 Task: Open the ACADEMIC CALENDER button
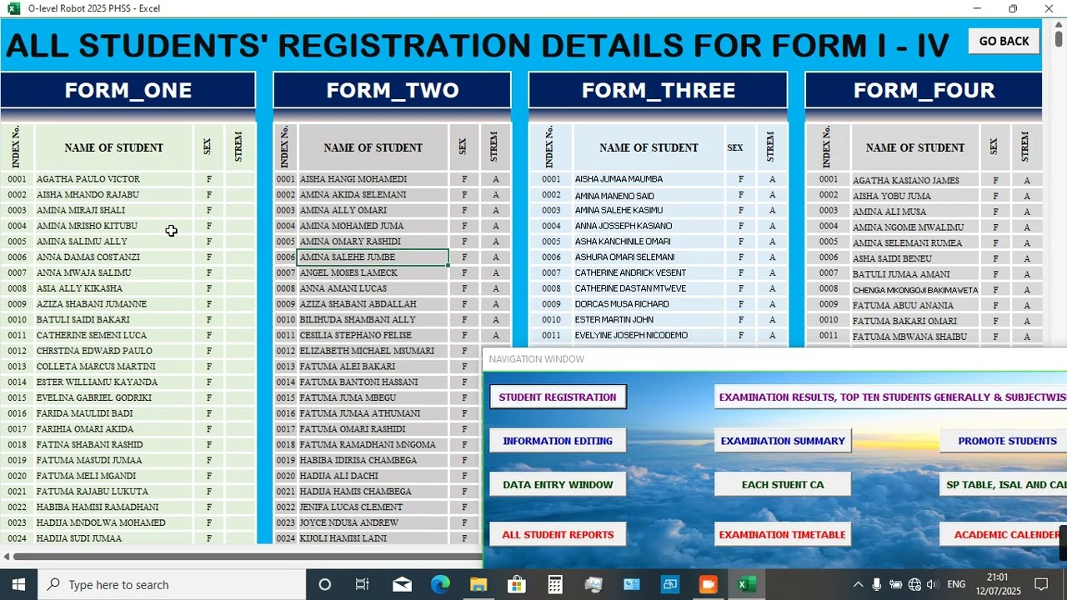point(1004,535)
